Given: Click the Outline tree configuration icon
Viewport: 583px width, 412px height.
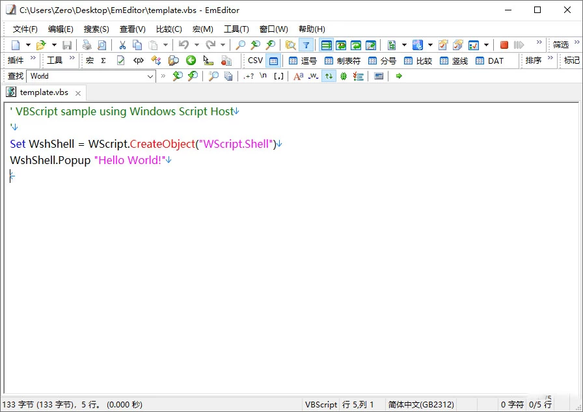Looking at the screenshot, I should pos(392,45).
